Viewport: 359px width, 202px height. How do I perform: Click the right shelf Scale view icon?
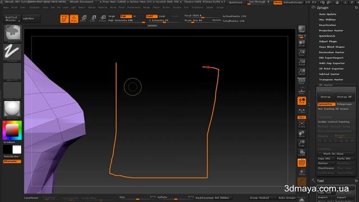point(302,144)
